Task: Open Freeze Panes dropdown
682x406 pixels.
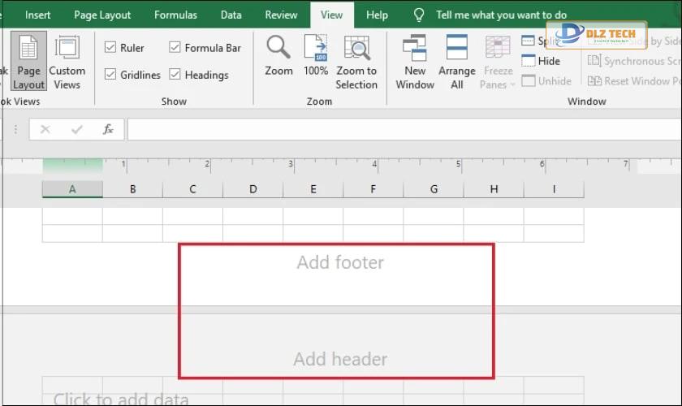Action: point(498,62)
